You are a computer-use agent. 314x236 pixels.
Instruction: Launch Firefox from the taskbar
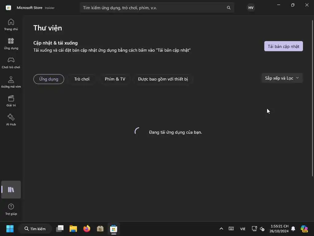point(87,229)
